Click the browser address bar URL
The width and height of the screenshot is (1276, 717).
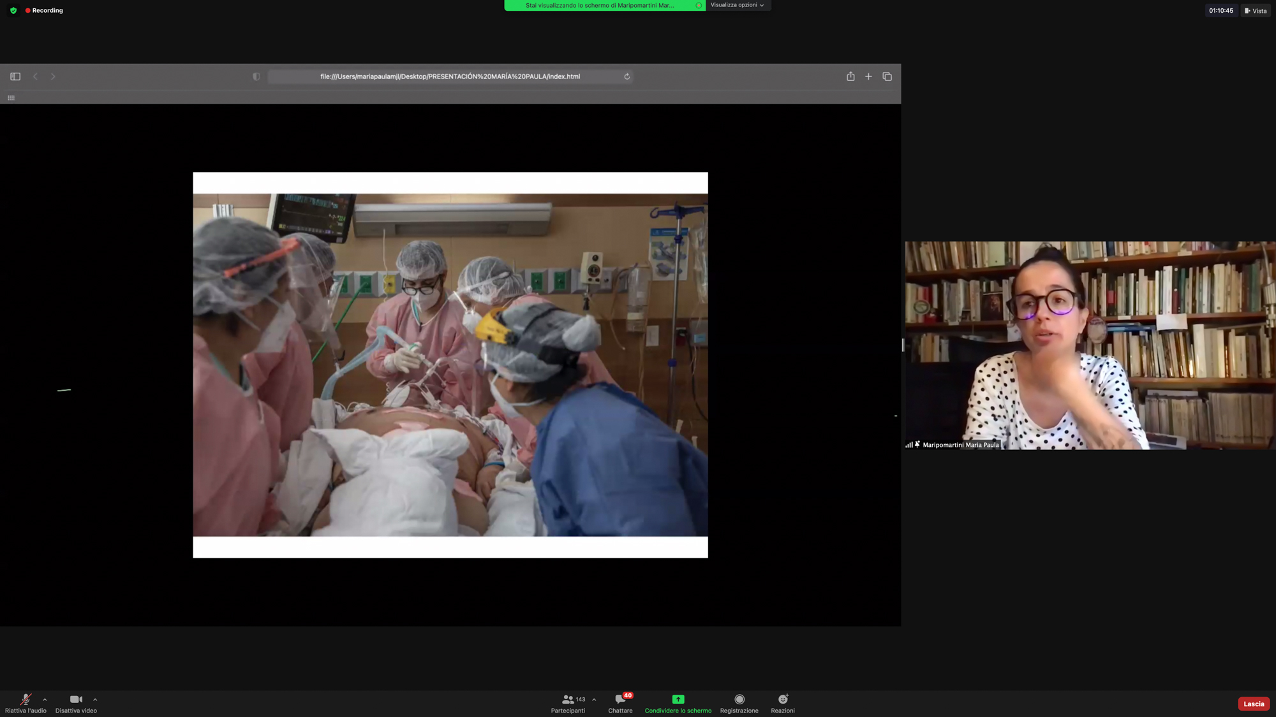click(x=450, y=76)
